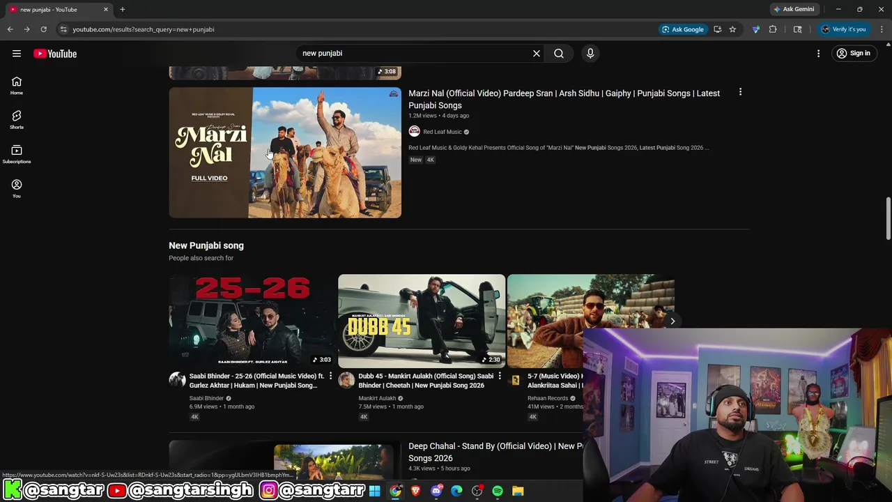
Task: Open more actions for 25-26 video
Action: (x=330, y=376)
